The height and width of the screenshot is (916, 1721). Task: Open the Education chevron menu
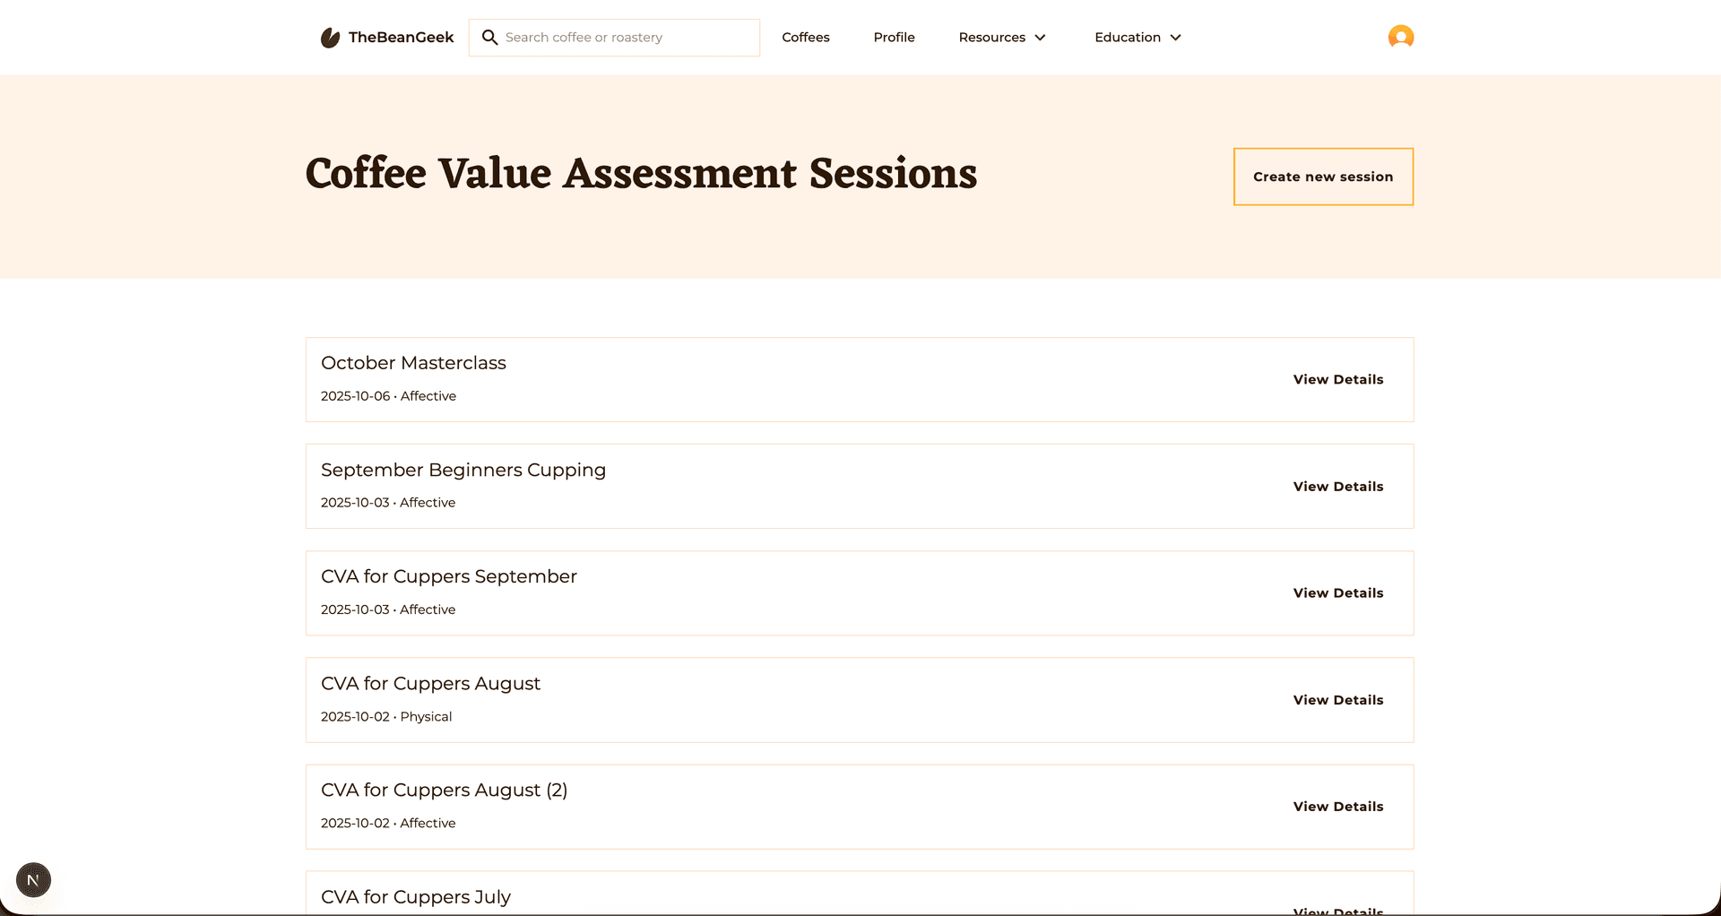1176,37
